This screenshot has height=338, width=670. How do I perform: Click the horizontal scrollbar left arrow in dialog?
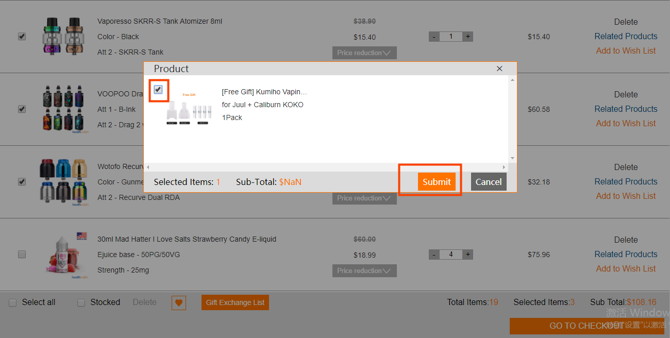click(148, 167)
